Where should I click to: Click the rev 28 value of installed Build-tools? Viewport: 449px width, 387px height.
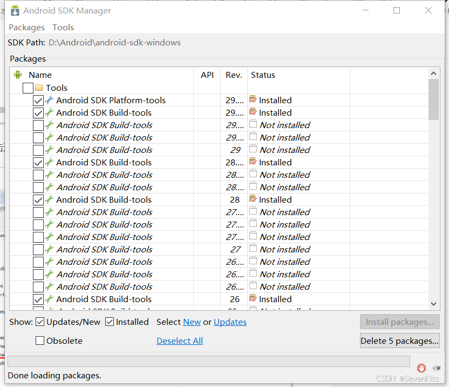click(x=235, y=199)
